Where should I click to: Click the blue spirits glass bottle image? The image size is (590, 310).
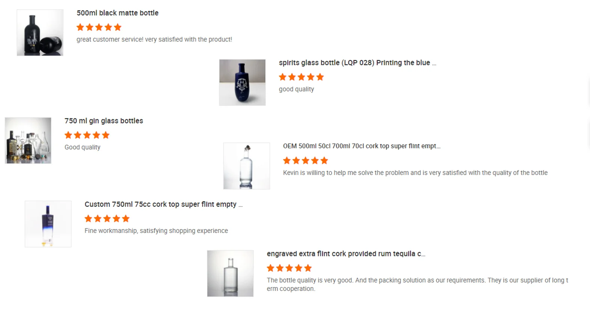[x=242, y=82]
